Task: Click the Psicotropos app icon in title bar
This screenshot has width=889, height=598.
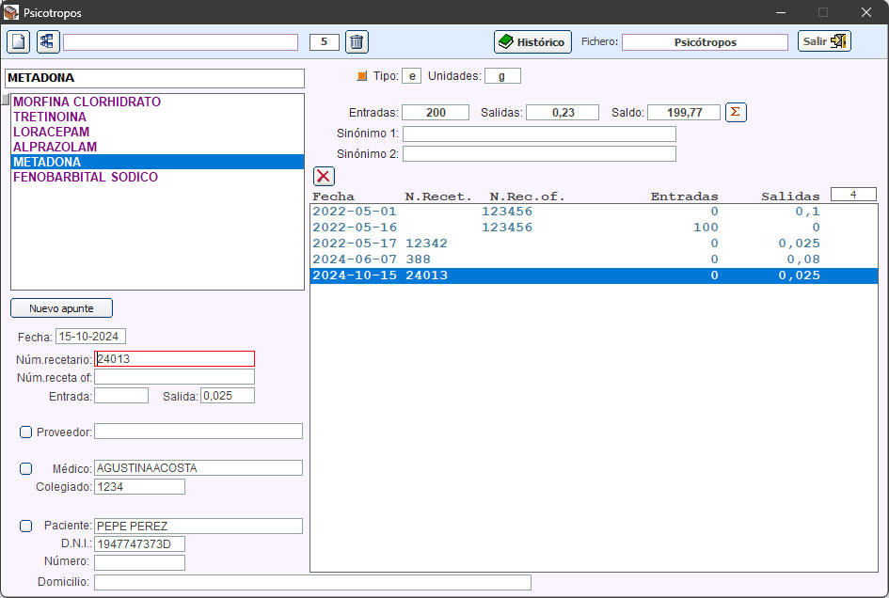Action: click(11, 13)
